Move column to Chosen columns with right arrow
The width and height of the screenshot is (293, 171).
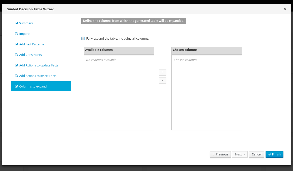point(163,72)
